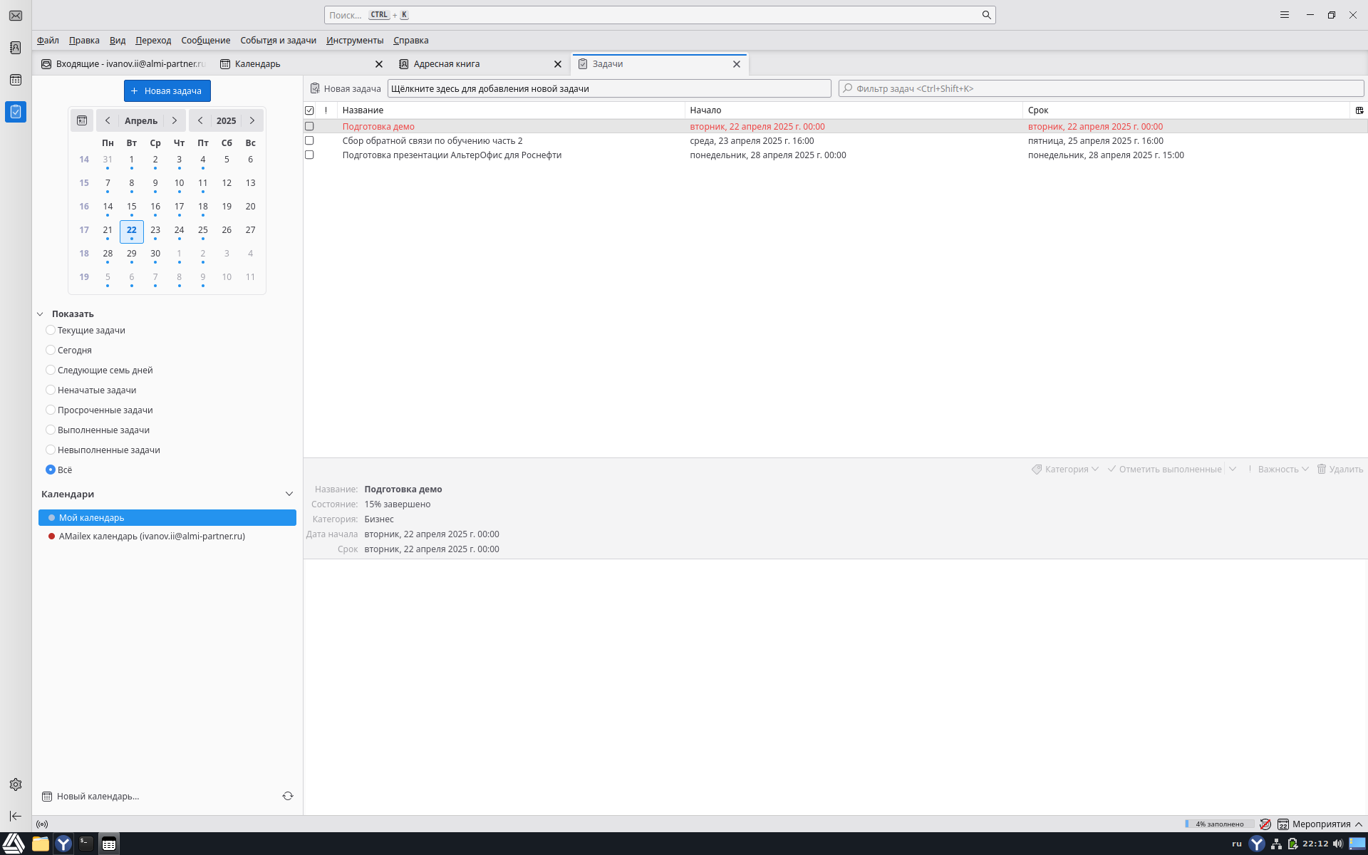Check the 'Сбор обратной связи' task checkbox

pyautogui.click(x=309, y=140)
